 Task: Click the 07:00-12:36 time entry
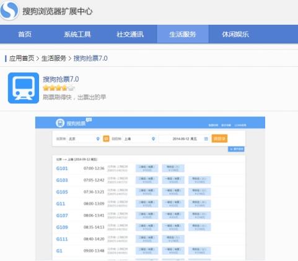[94, 168]
